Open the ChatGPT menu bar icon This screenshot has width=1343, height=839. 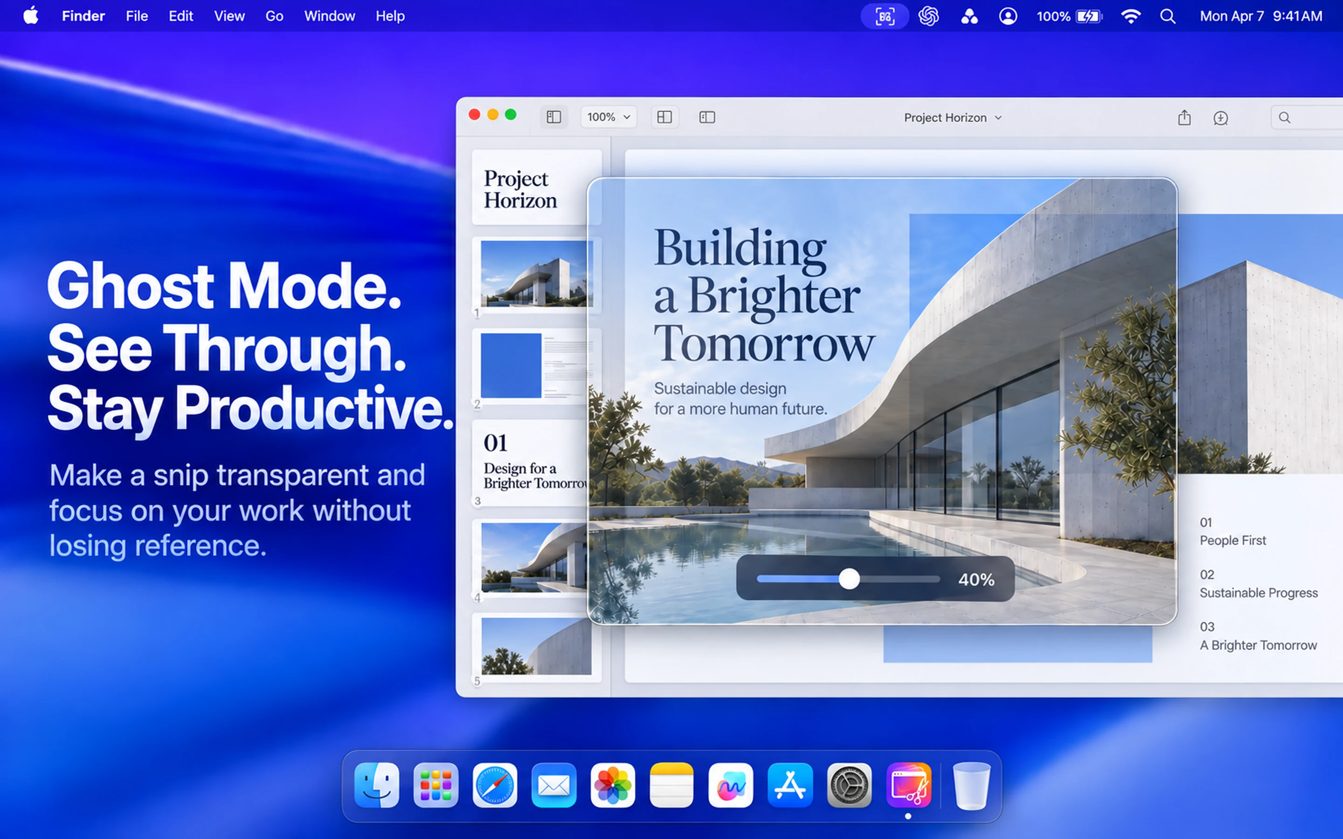(x=928, y=16)
